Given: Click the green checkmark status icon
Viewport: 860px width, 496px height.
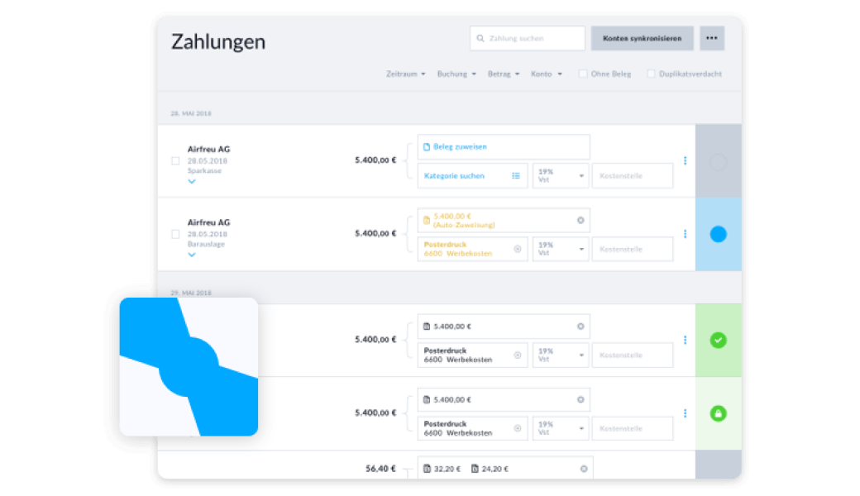Looking at the screenshot, I should 718,340.
